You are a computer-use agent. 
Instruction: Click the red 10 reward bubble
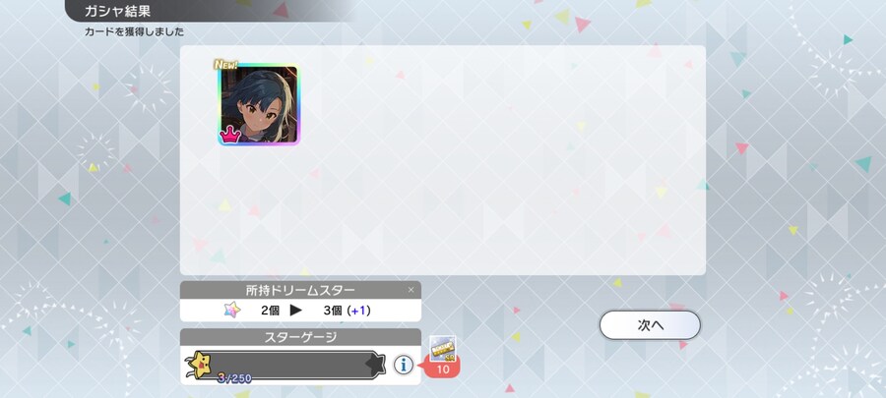pyautogui.click(x=443, y=370)
